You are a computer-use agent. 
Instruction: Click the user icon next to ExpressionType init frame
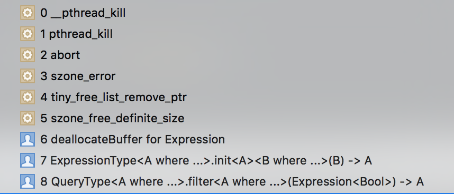click(x=28, y=160)
